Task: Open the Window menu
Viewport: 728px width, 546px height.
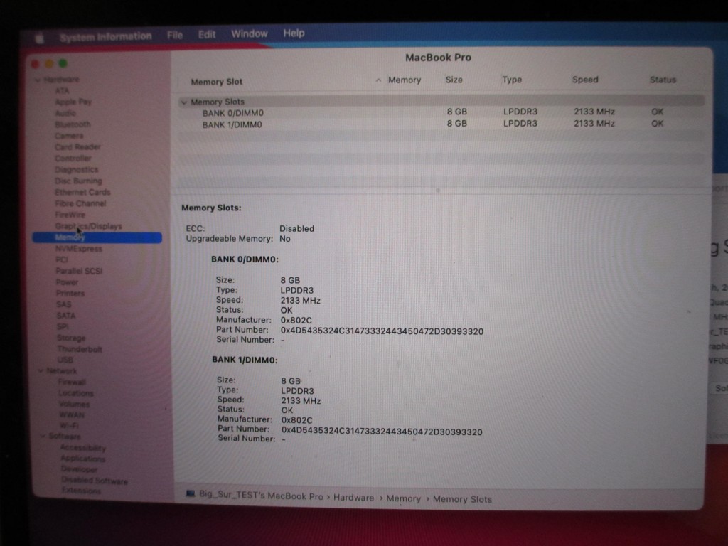Action: [250, 33]
